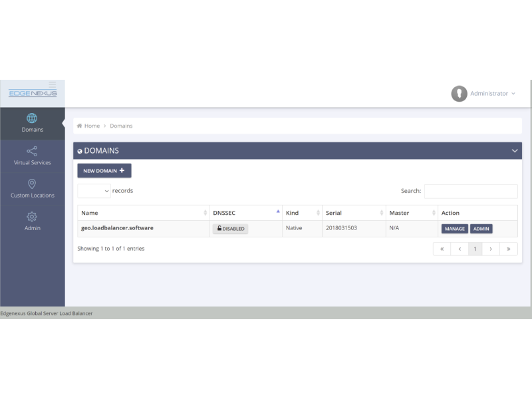
Task: Sort table by Serial column arrows
Action: pos(381,213)
